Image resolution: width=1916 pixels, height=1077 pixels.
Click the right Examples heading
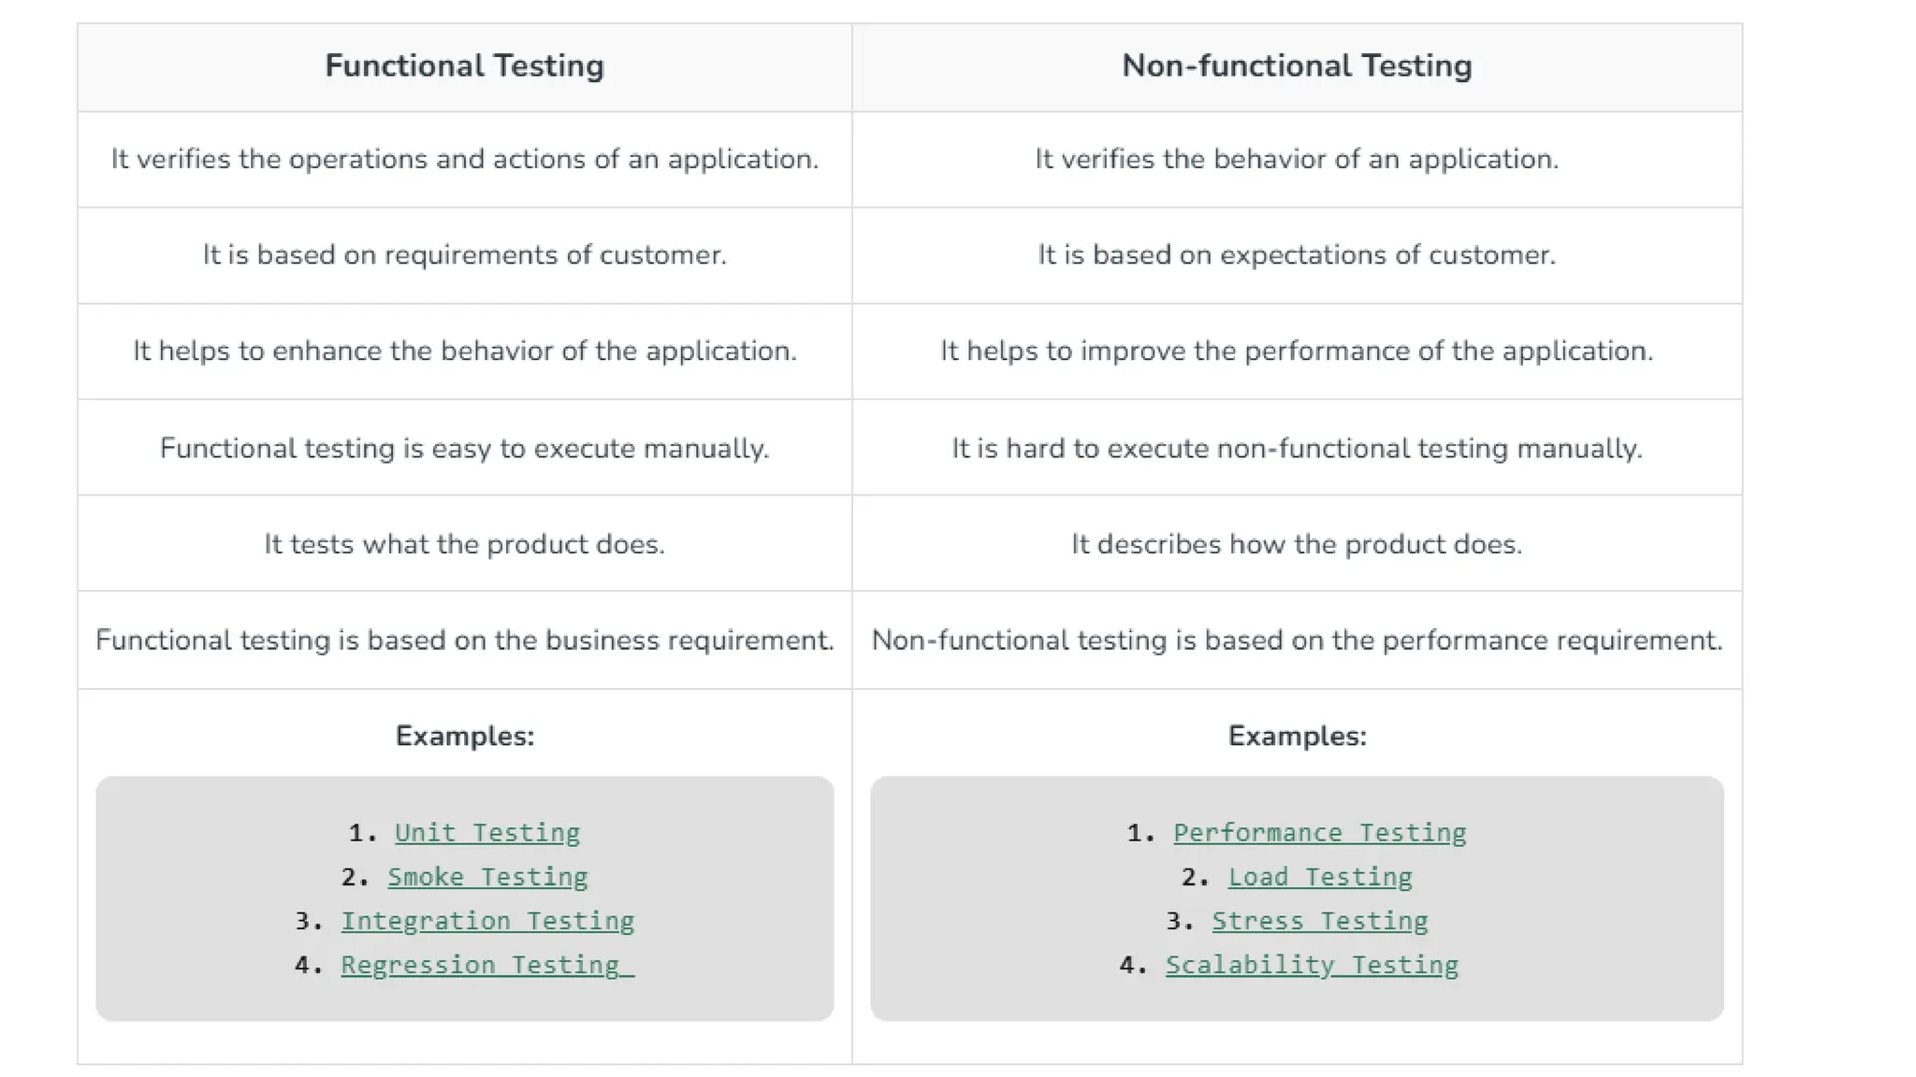pyautogui.click(x=1297, y=736)
